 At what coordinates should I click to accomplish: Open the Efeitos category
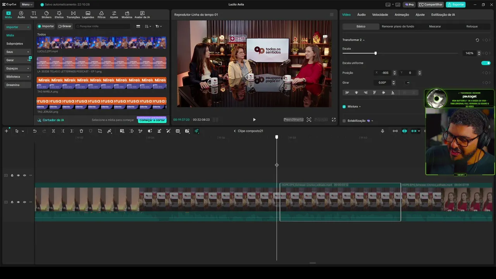(59, 15)
